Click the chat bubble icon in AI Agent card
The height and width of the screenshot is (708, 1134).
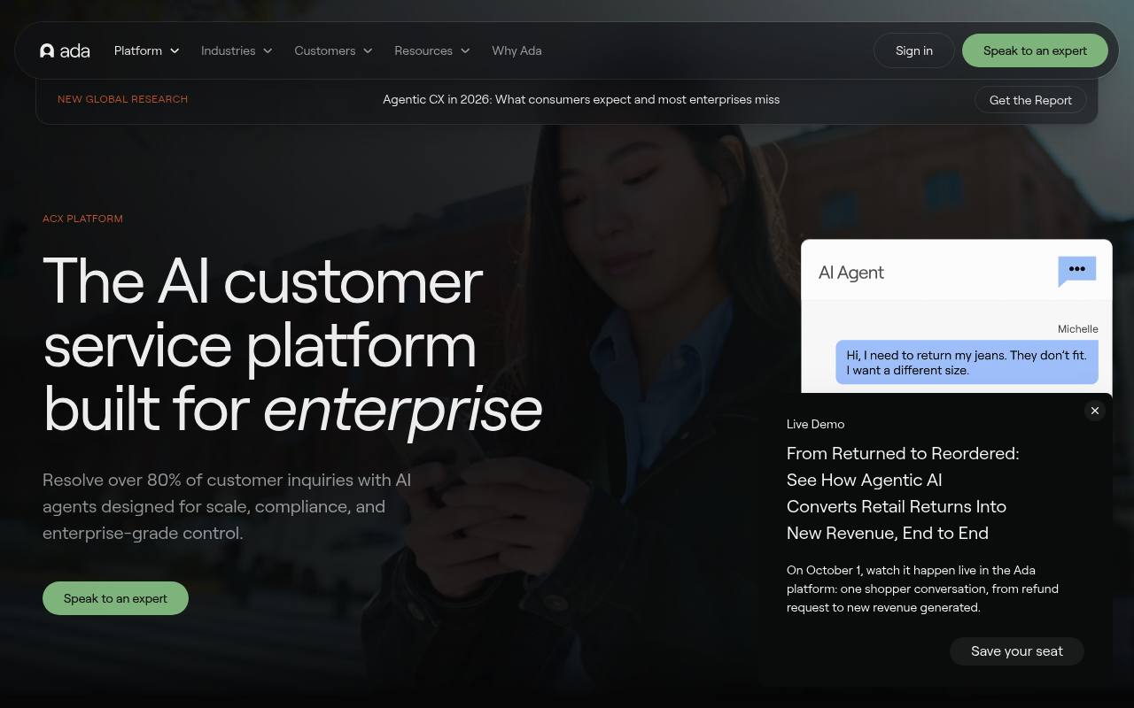click(x=1077, y=271)
